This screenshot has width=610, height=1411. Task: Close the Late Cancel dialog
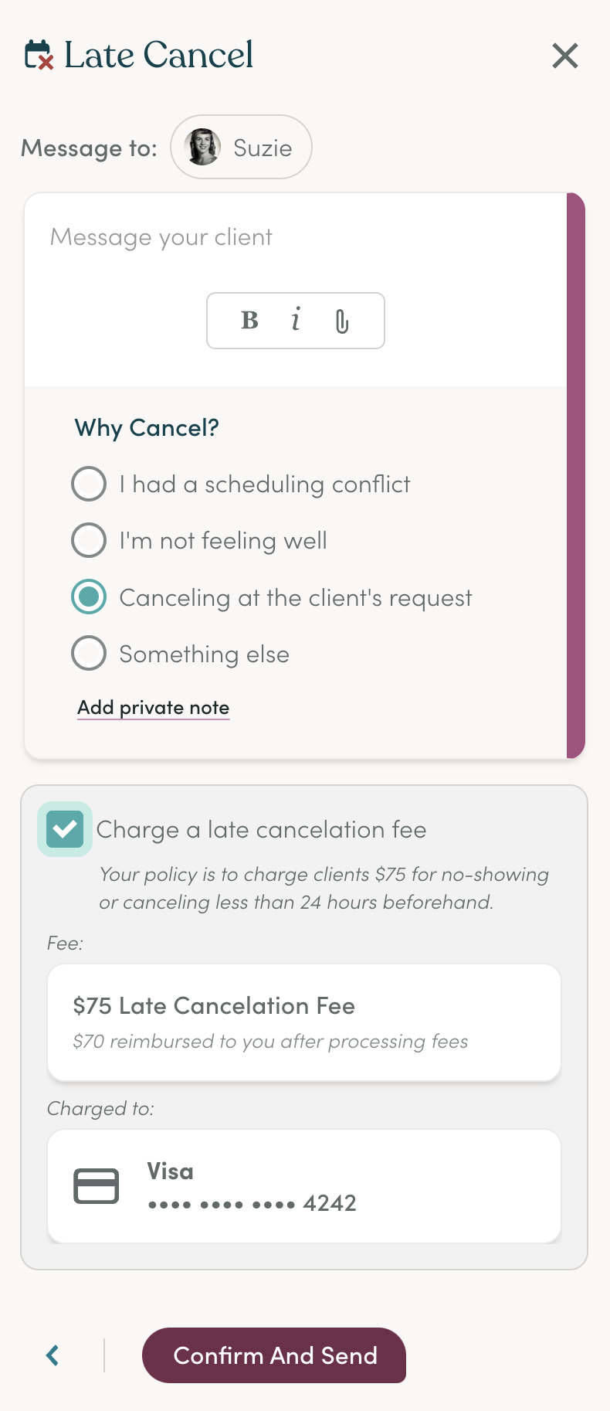[x=565, y=56]
